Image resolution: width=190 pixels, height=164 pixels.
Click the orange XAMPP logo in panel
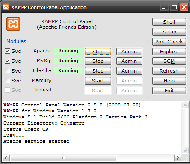(13, 24)
